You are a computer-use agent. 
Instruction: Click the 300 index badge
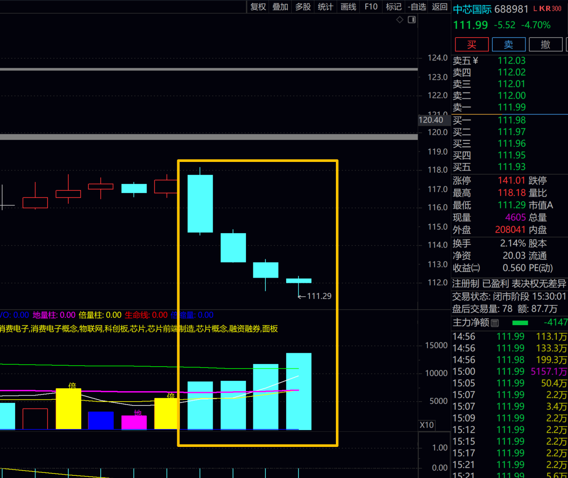point(556,9)
